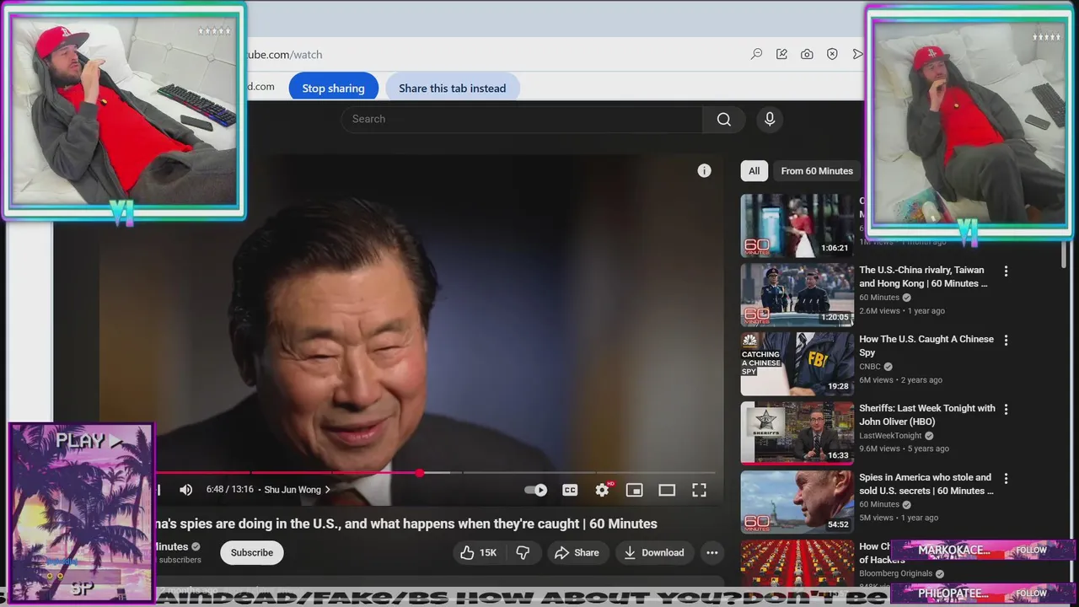Open menu for How The U.S. Caught A Chinese Spy

click(x=1006, y=341)
